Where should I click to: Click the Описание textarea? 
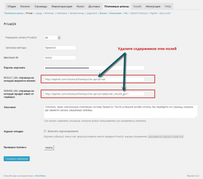click(121, 112)
